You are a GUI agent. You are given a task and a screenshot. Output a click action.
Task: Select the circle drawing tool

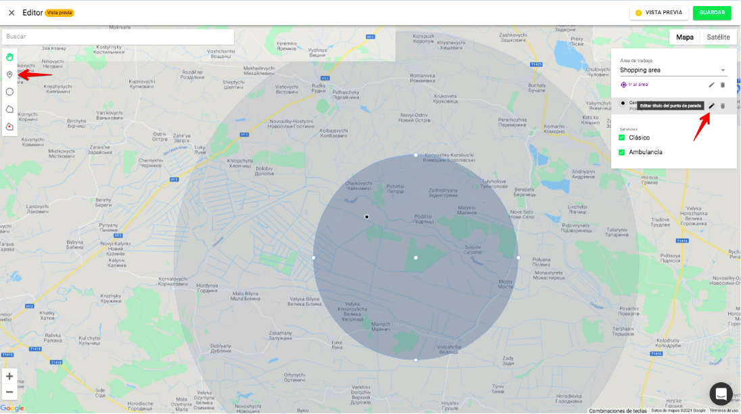[x=9, y=92]
